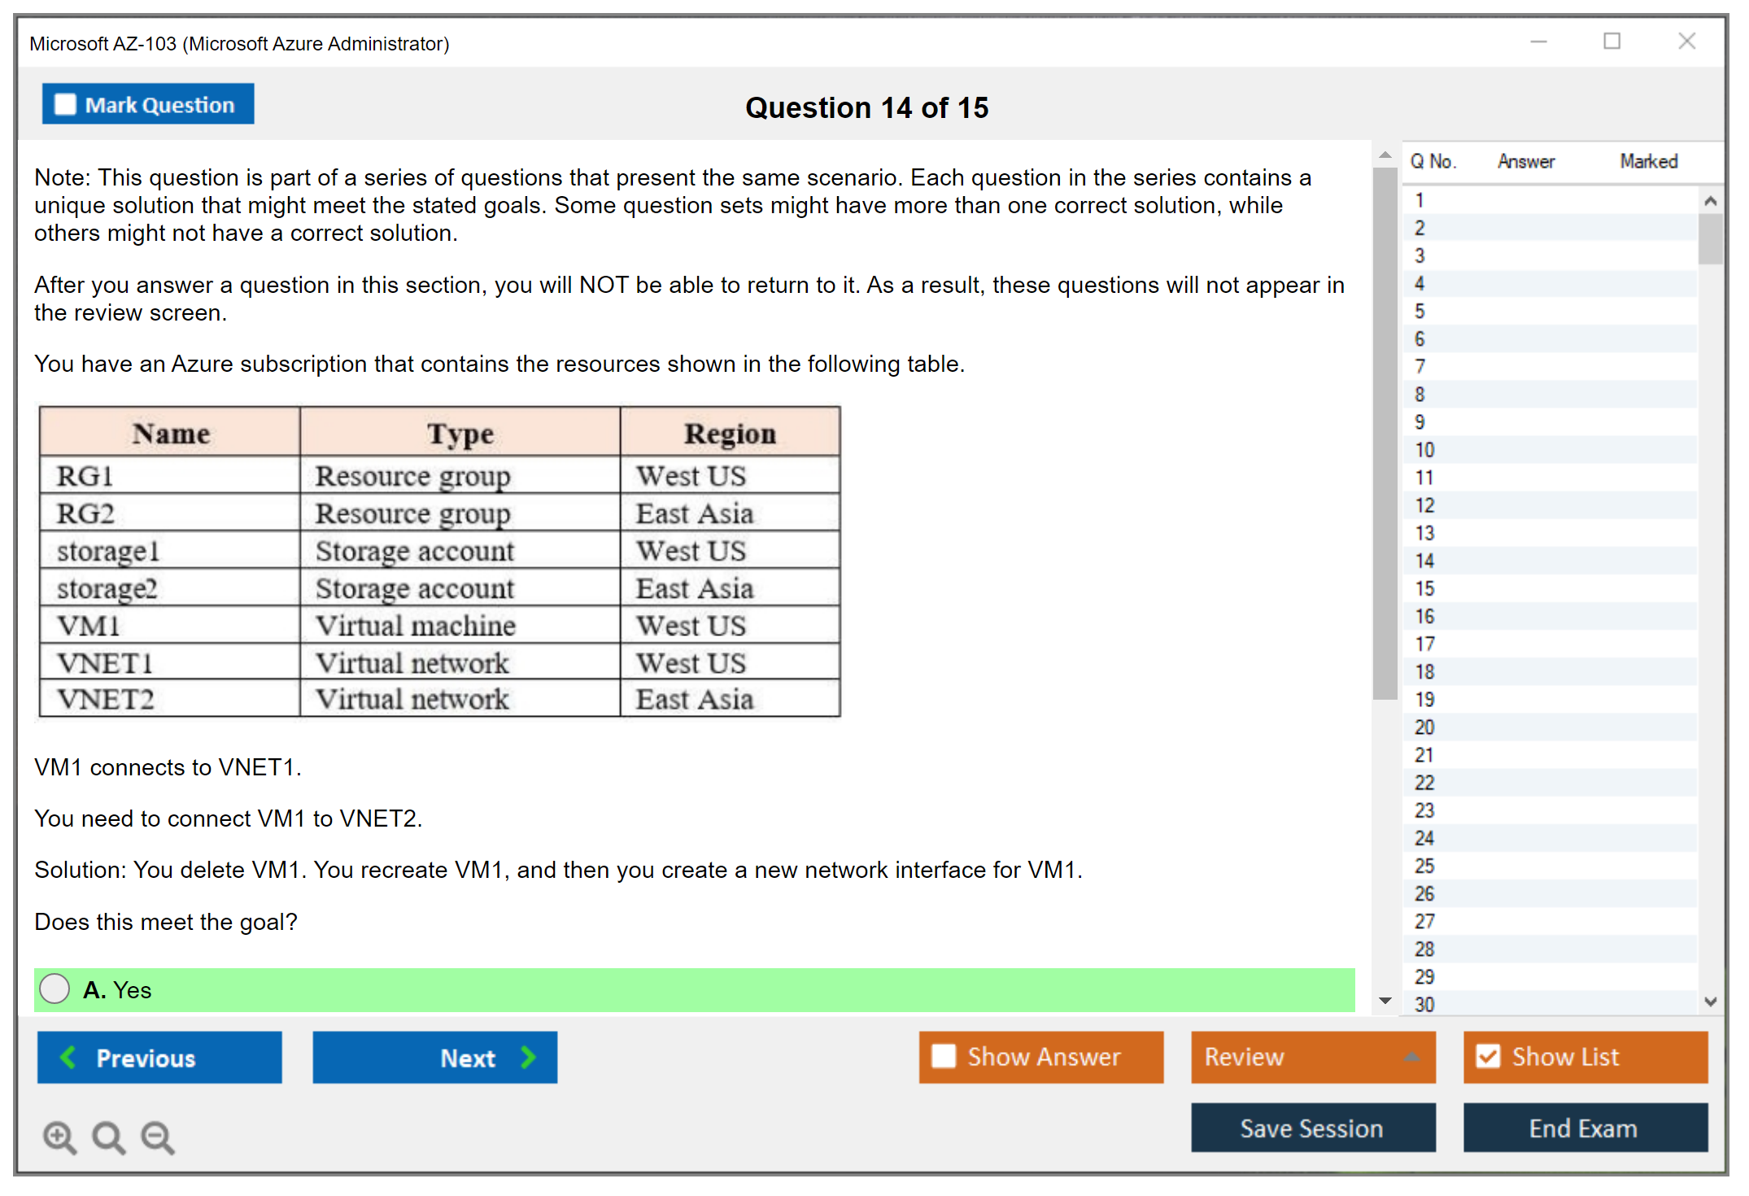Maximize the exam window
1749x1196 pixels.
click(x=1612, y=41)
